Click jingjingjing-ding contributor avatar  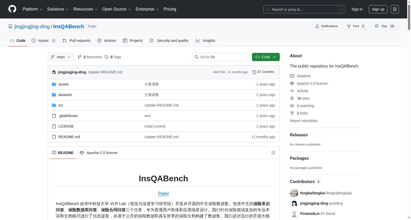[x=294, y=203]
